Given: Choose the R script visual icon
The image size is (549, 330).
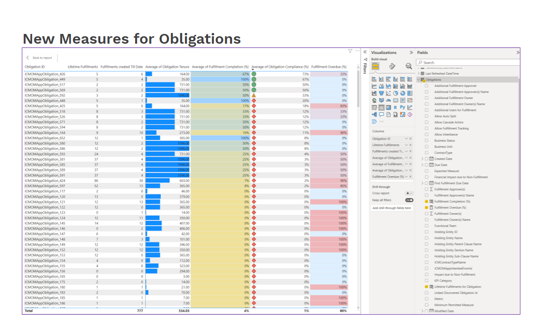Looking at the screenshot, I should tap(396, 107).
